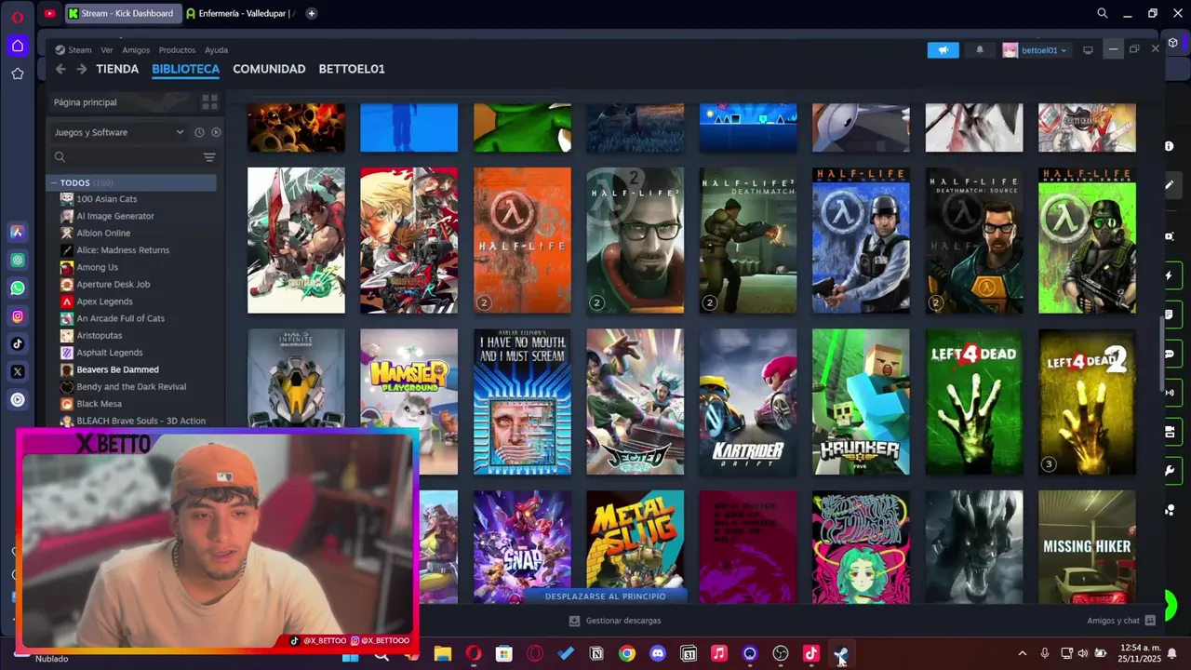The height and width of the screenshot is (670, 1191).
Task: Open advanced filters icon beside search
Action: 209,157
